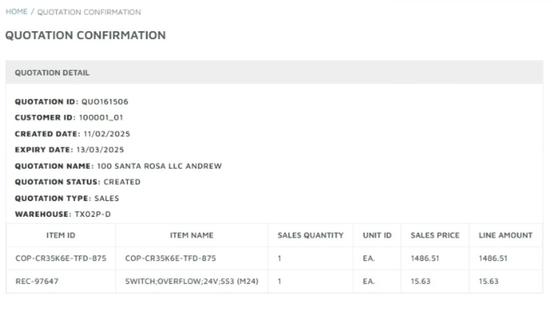Click the Line Amount column header
Screen dimensions: 558x314
pos(505,235)
